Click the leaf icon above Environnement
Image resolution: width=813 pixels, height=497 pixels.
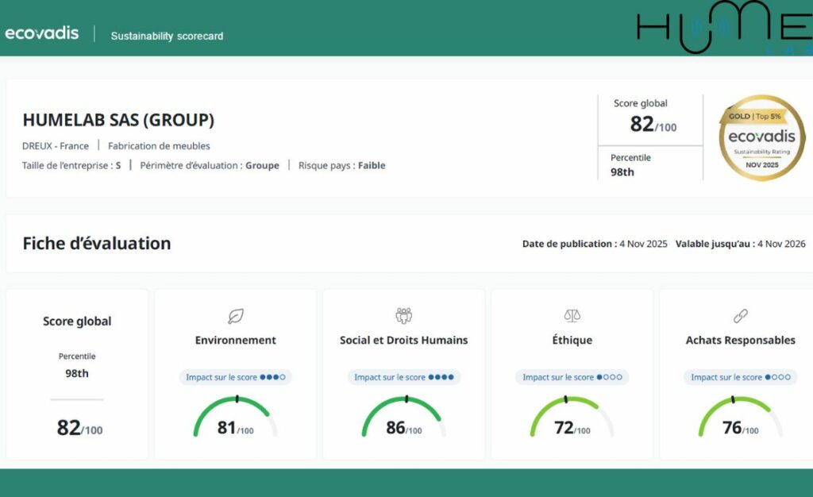click(x=236, y=316)
